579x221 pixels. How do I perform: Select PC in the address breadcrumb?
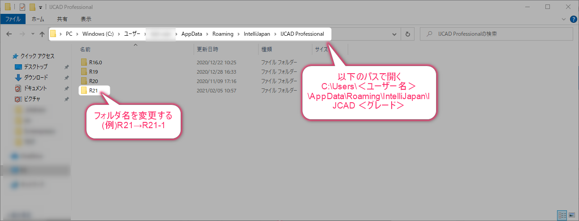click(69, 34)
